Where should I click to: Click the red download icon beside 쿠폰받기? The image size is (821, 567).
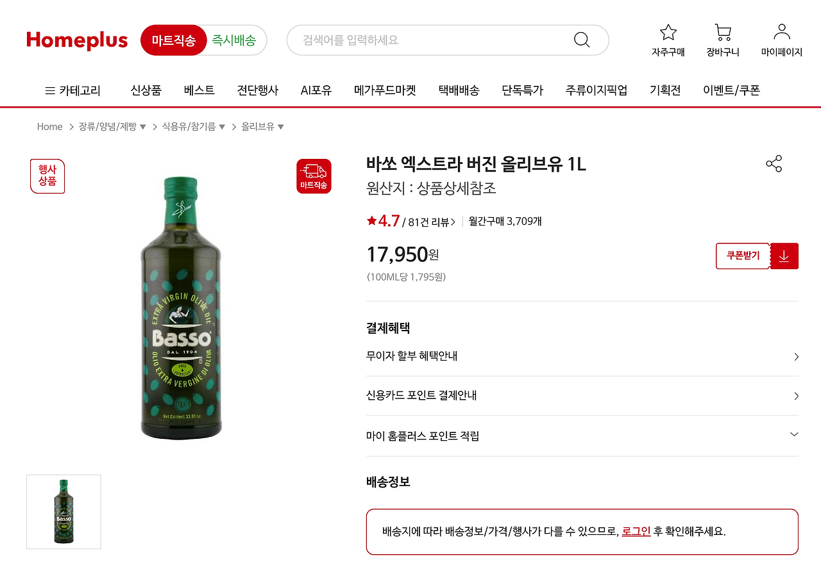[x=784, y=256]
